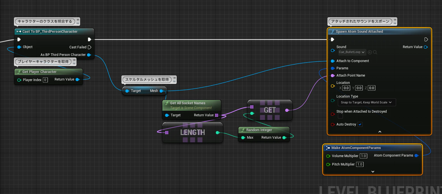The width and height of the screenshot is (442, 194).
Task: Click the Max pin on Random Integer
Action: pos(243,138)
